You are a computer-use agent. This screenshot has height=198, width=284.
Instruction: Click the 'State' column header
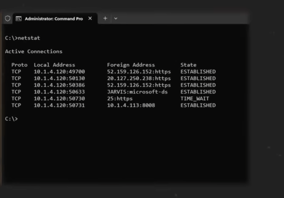188,65
